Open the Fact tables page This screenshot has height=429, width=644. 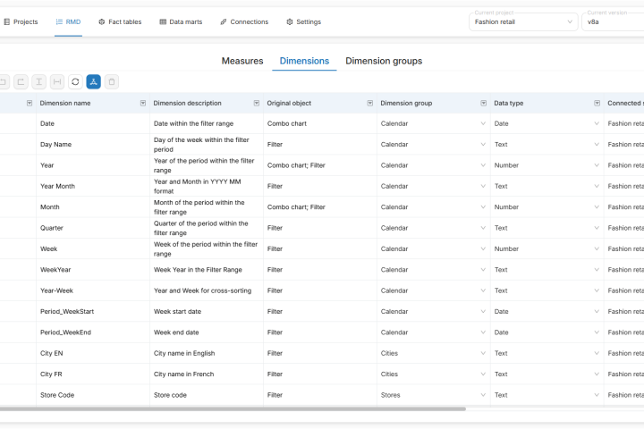120,21
